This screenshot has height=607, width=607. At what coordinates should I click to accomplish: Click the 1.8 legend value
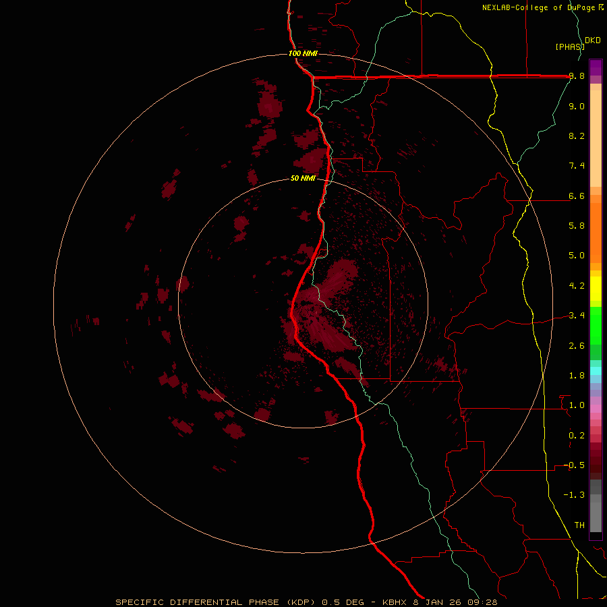[577, 375]
